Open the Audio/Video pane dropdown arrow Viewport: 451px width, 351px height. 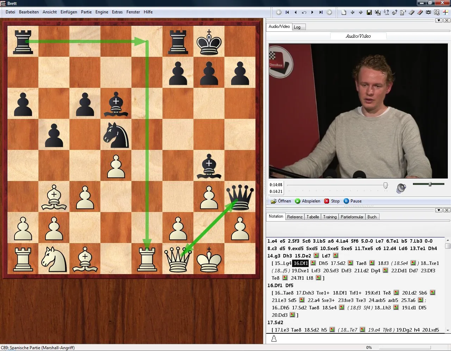(439, 20)
